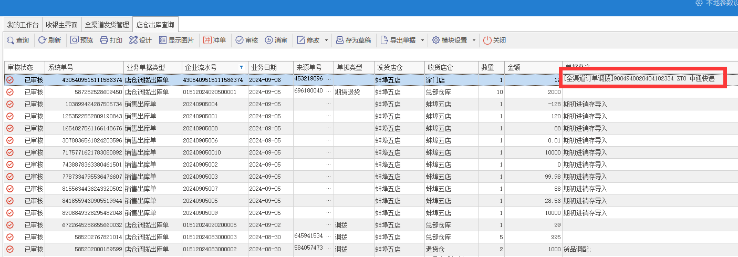Click status icon of row 103899464287505734
The height and width of the screenshot is (257, 738).
(x=9, y=104)
